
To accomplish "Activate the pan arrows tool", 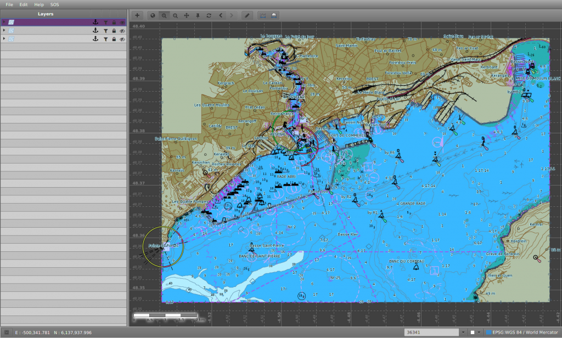I will (x=187, y=15).
